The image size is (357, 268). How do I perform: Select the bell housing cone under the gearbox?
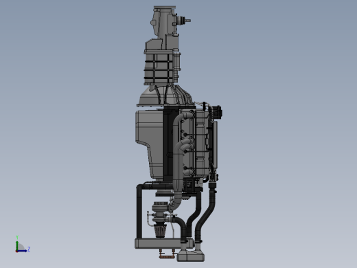[x=165, y=95]
